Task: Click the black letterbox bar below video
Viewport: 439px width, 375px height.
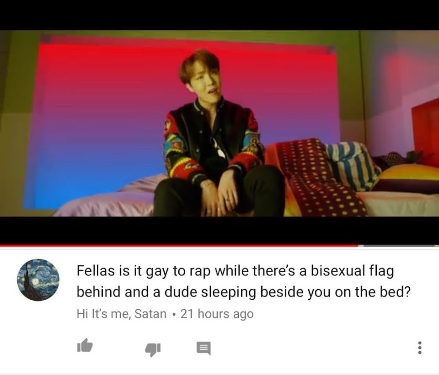Action: 219,230
